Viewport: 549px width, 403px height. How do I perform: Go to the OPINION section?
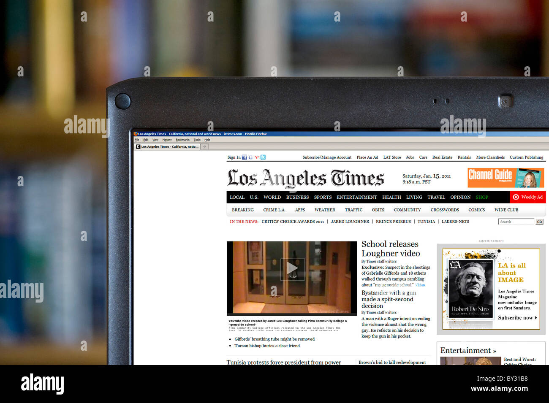[x=460, y=197]
